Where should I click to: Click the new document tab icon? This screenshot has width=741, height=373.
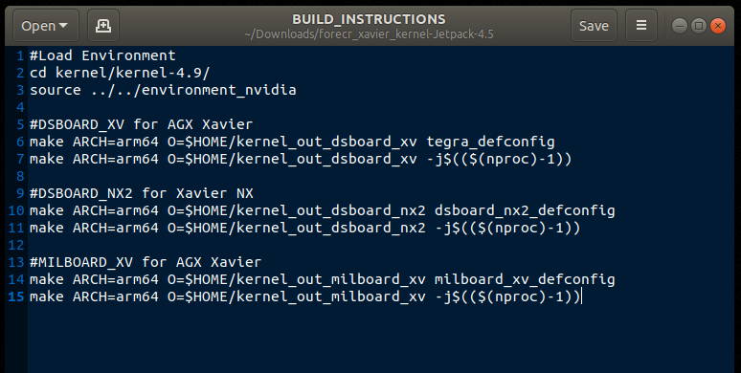coord(103,26)
